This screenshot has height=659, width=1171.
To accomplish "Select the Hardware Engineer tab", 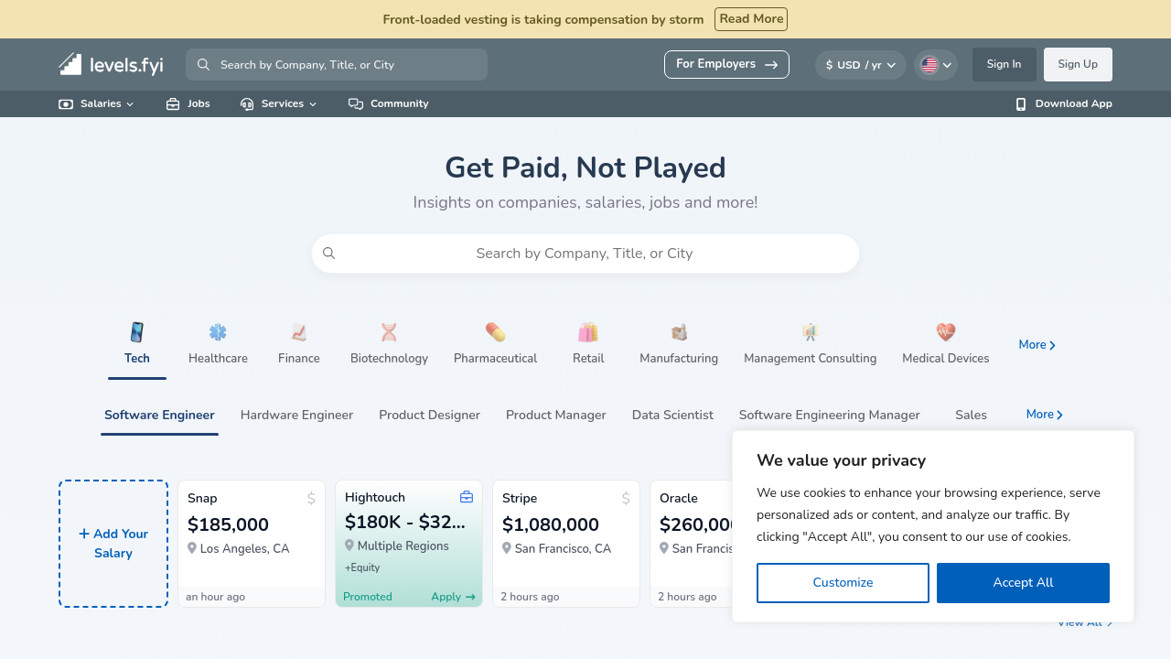I will coord(296,415).
